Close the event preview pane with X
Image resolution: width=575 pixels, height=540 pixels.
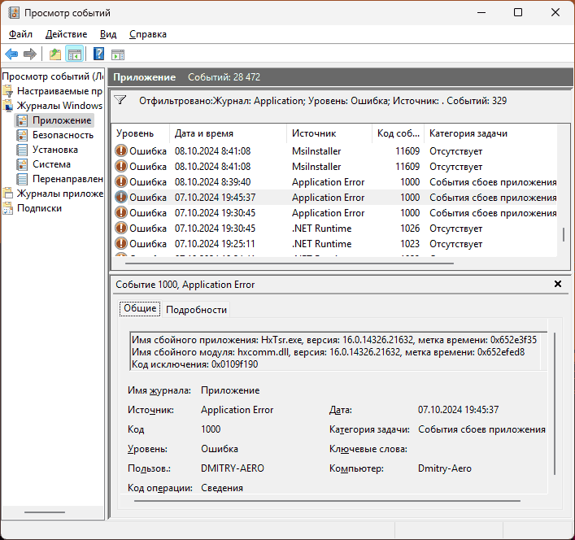coord(557,284)
